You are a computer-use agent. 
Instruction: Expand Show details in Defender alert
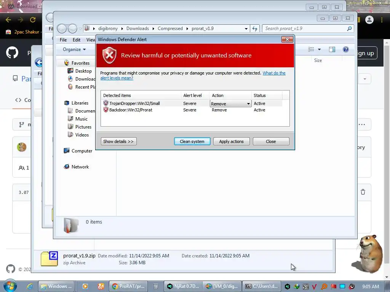tap(119, 141)
